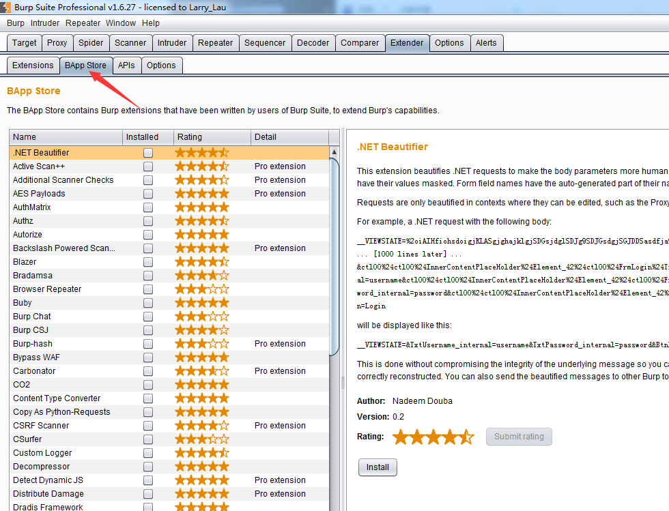669x511 pixels.
Task: Open the APIs sub-tab
Action: point(126,65)
